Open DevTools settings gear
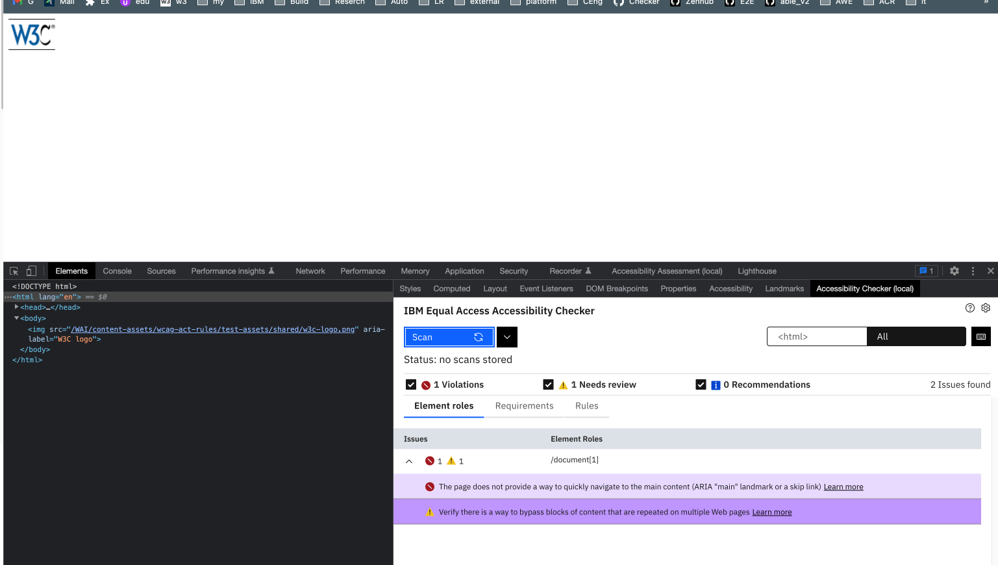 pyautogui.click(x=953, y=271)
